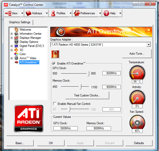Click the Discard button
Screen dimensions: 159x151
point(109,143)
